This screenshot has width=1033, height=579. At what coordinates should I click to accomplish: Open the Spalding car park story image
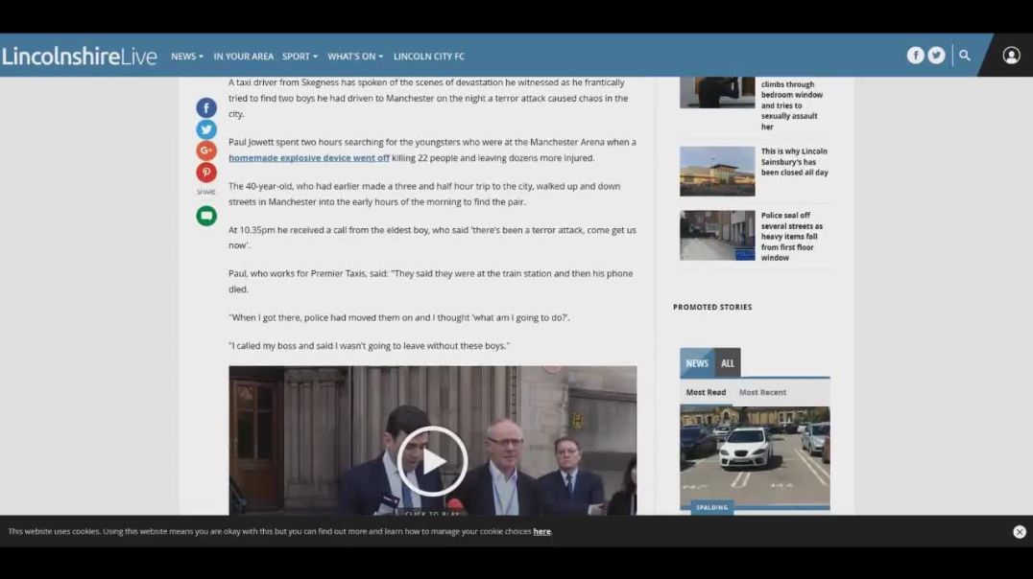755,454
